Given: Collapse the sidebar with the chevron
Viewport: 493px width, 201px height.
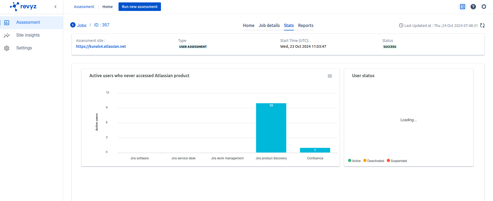Looking at the screenshot, I should [56, 7].
